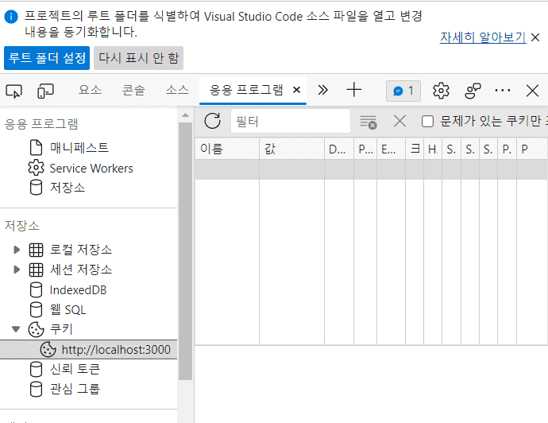The height and width of the screenshot is (423, 548).
Task: Open the 콘솔 tab
Action: [x=133, y=91]
